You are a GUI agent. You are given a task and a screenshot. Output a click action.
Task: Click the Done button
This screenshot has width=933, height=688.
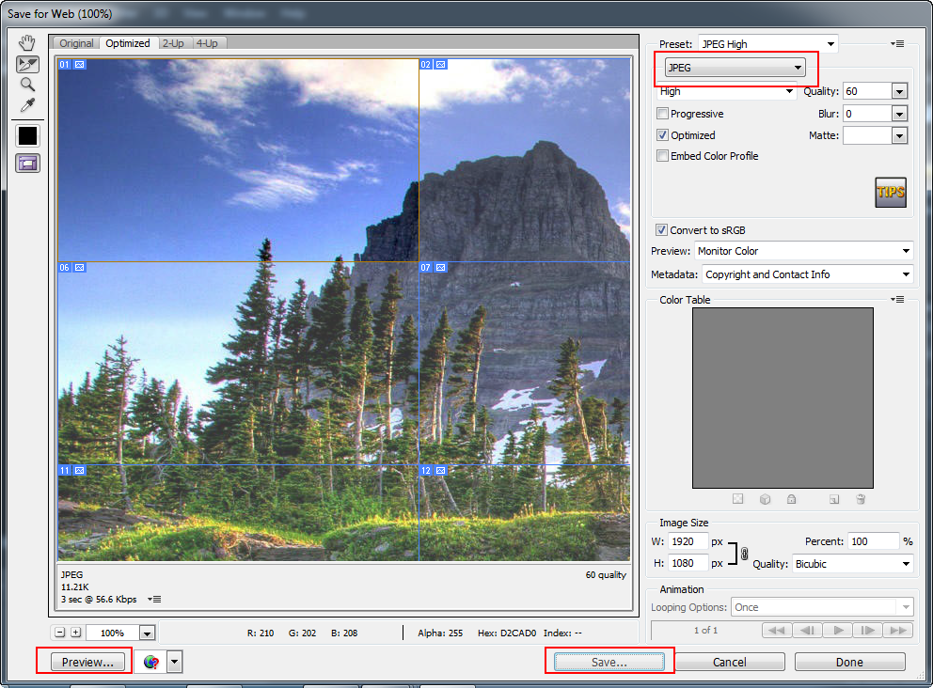[849, 661]
